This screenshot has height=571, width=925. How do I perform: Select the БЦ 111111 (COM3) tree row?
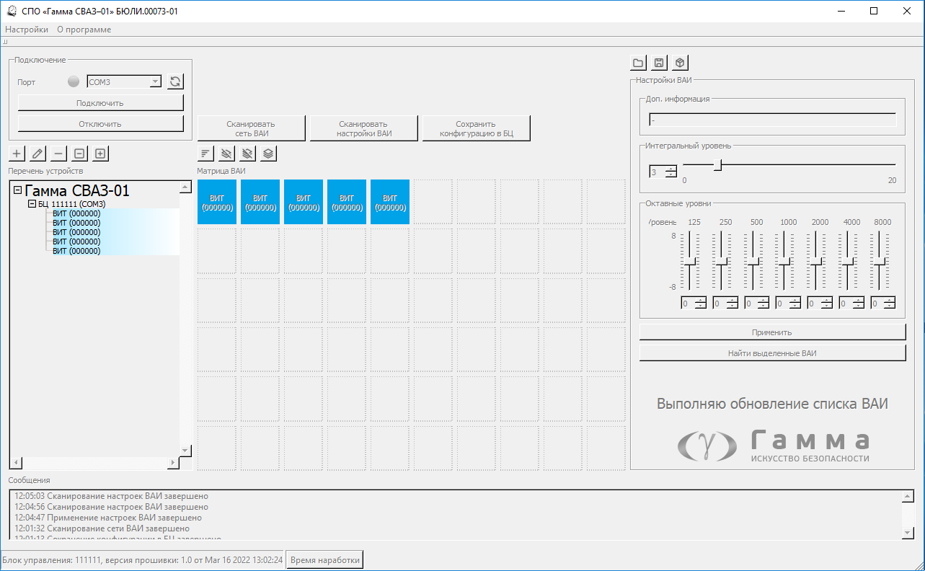72,204
